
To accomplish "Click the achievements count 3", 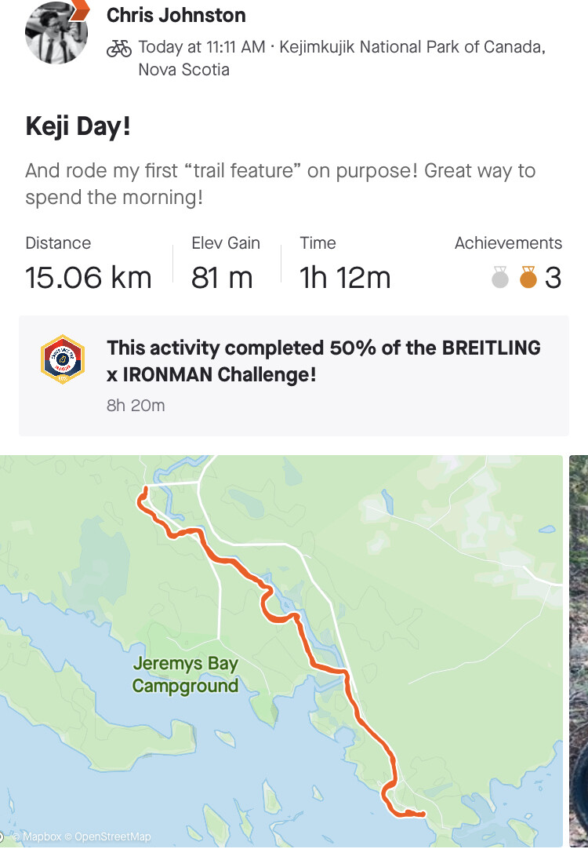I will pos(553,278).
